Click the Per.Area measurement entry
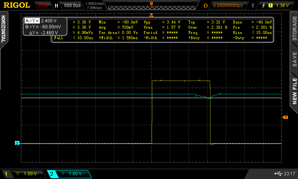Image resolution: width=298 pixels, height=179 pixels. [x=118, y=32]
